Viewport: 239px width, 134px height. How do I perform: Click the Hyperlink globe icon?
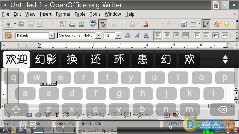pos(184,24)
